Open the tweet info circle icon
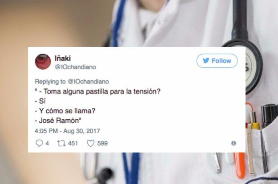Screen dimensions: 278x184 [x=234, y=143]
